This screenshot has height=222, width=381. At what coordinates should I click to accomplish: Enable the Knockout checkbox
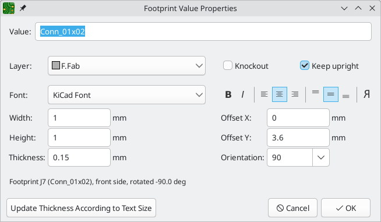pos(228,66)
